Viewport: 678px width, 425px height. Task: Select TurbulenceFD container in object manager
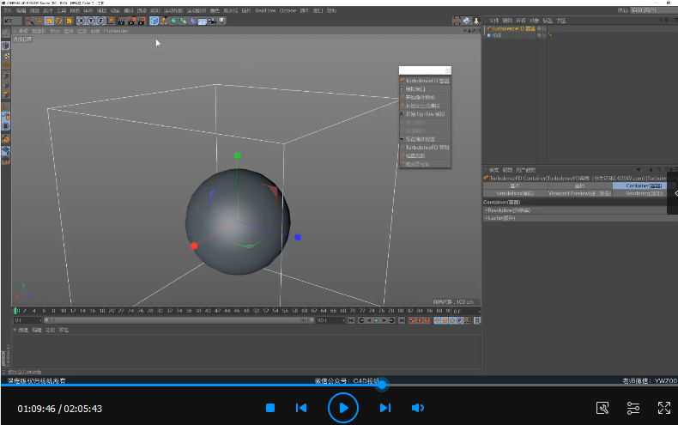pos(512,28)
